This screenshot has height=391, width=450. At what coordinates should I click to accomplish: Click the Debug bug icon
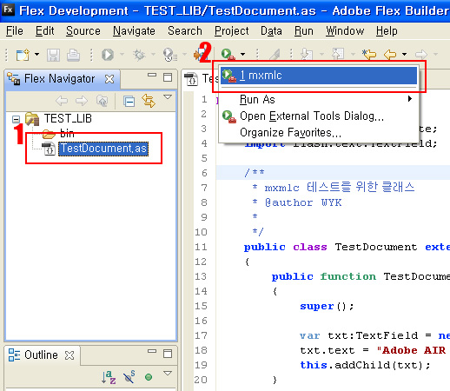point(139,55)
